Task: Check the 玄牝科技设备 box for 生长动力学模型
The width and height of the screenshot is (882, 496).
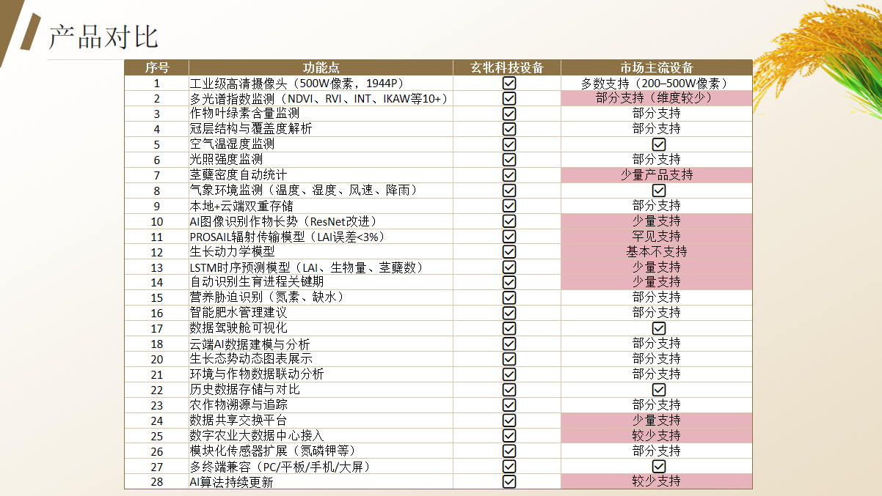Action: tap(509, 251)
